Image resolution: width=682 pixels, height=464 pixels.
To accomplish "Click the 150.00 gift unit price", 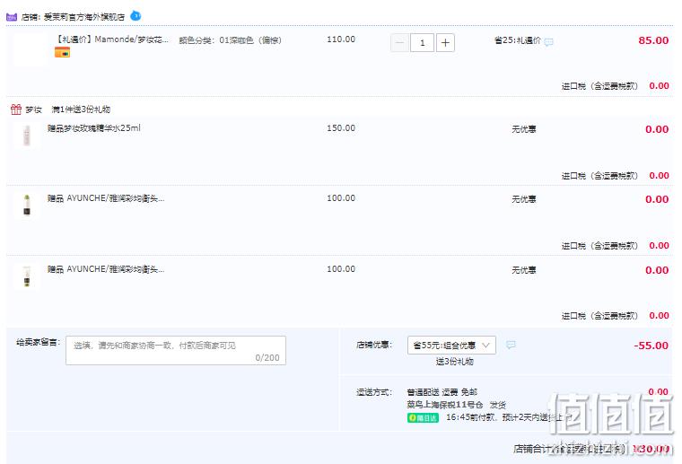I will (x=341, y=128).
